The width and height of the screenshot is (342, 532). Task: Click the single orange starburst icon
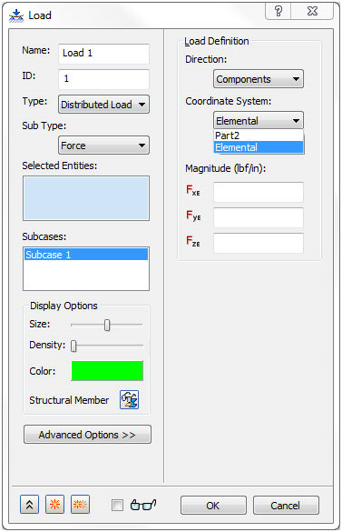[x=54, y=505]
